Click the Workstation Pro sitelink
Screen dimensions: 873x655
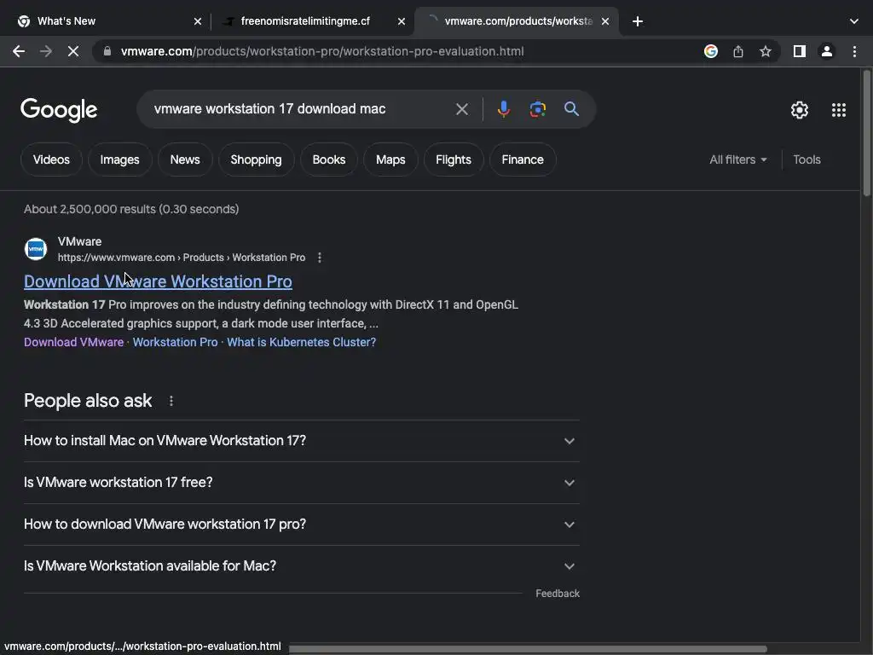click(x=175, y=342)
